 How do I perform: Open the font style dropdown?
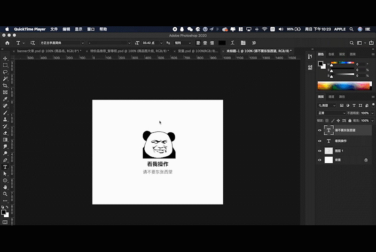(129, 43)
